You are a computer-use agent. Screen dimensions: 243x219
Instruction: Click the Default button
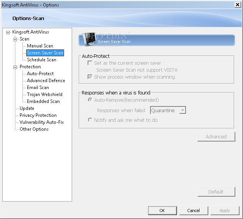[216, 192]
